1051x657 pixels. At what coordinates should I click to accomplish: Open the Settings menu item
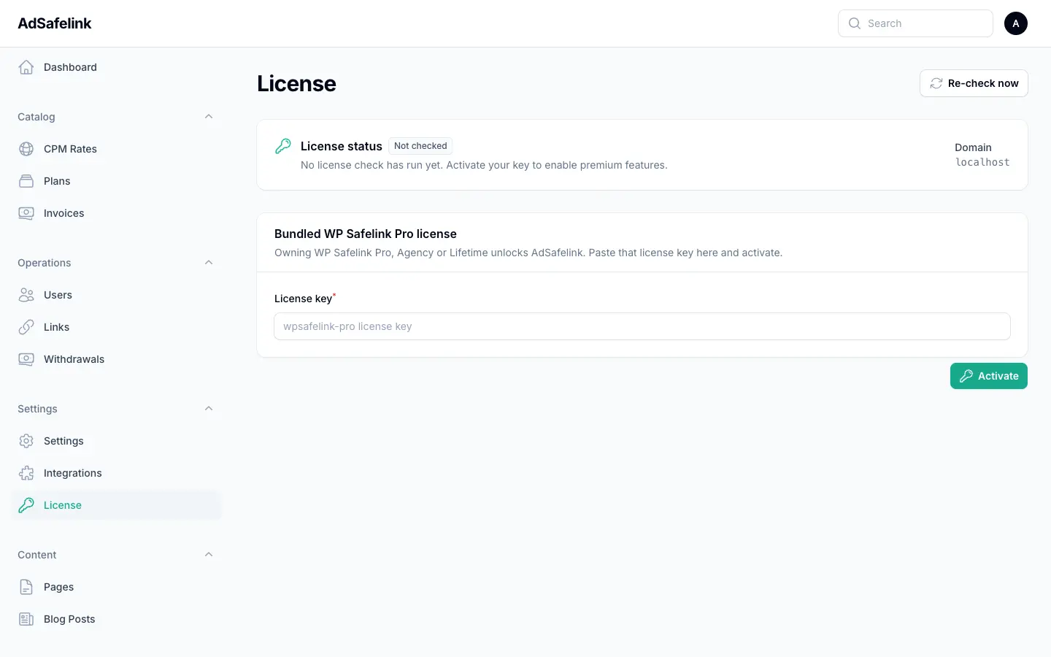click(117, 441)
